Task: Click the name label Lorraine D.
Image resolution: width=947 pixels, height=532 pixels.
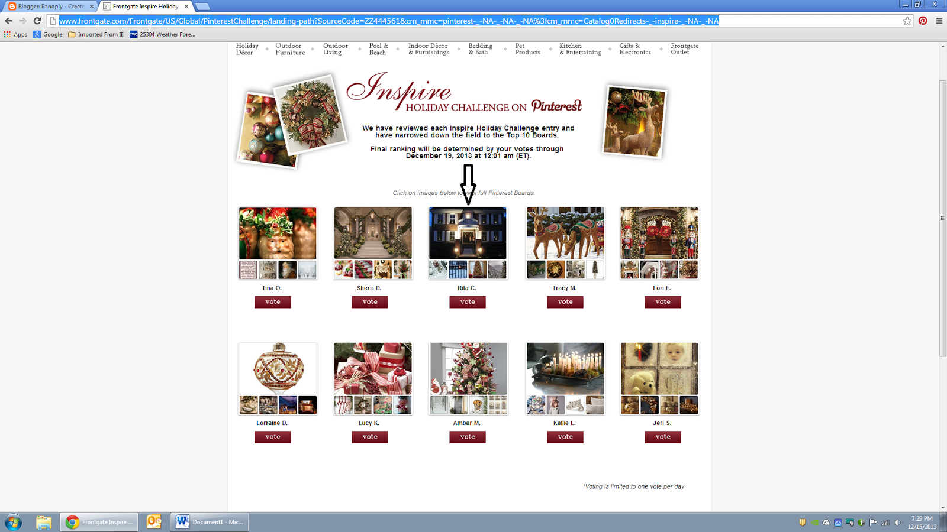Action: click(272, 423)
